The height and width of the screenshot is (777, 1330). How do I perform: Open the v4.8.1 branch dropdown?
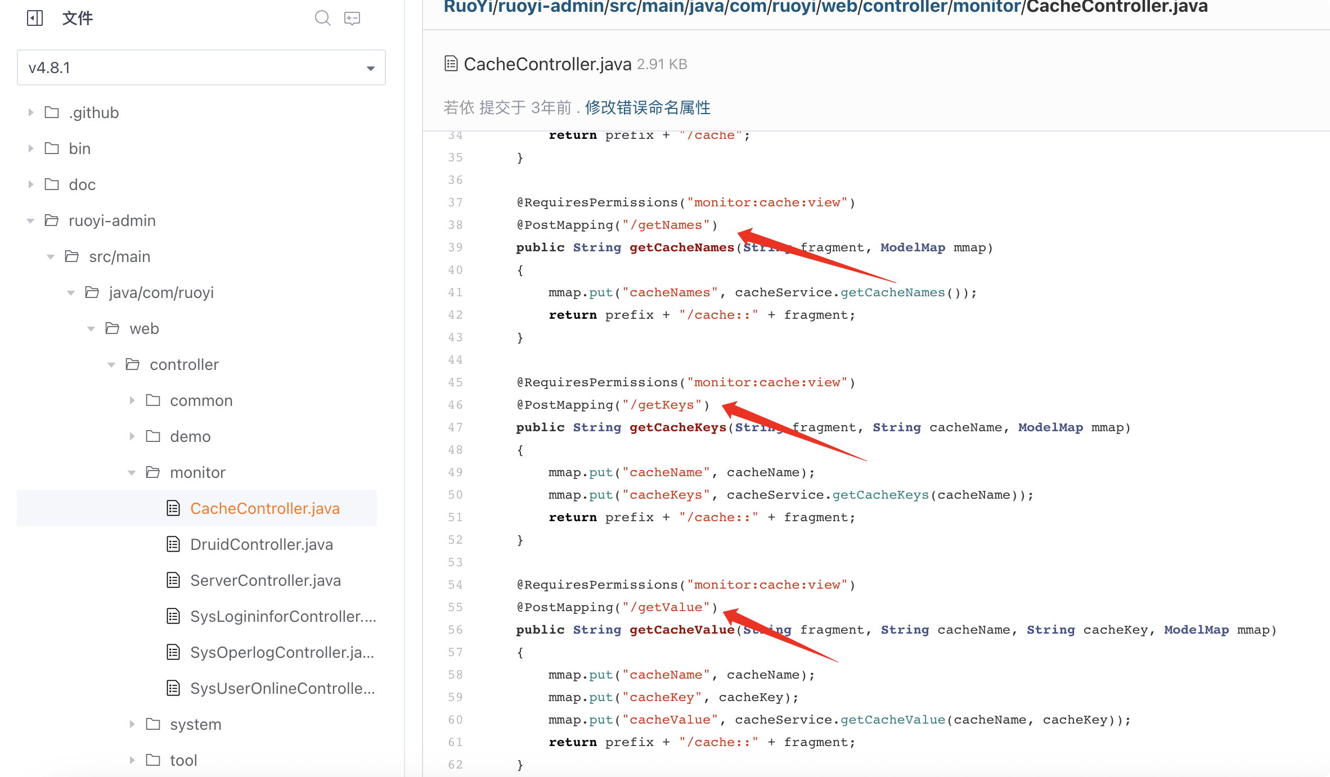point(201,67)
